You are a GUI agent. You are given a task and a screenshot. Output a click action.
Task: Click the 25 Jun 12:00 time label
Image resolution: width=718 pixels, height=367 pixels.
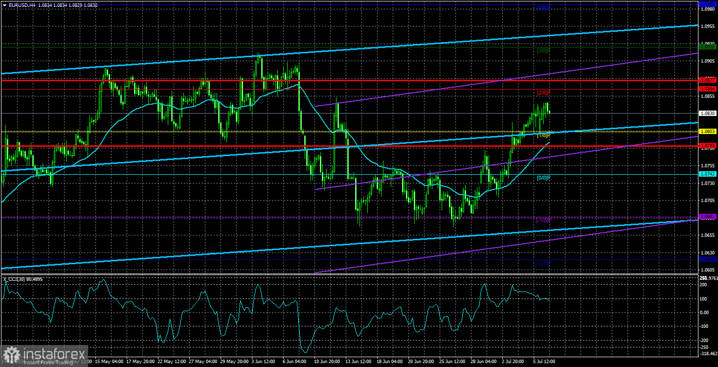click(x=452, y=362)
